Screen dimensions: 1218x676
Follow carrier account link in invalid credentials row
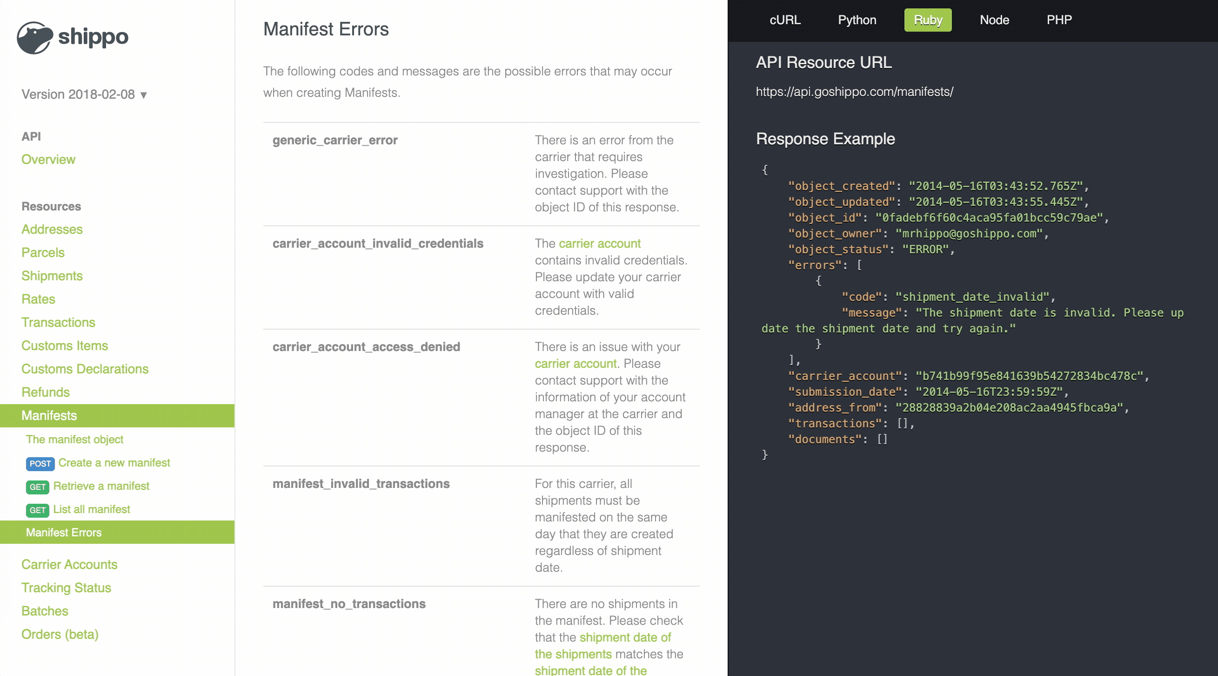(600, 243)
